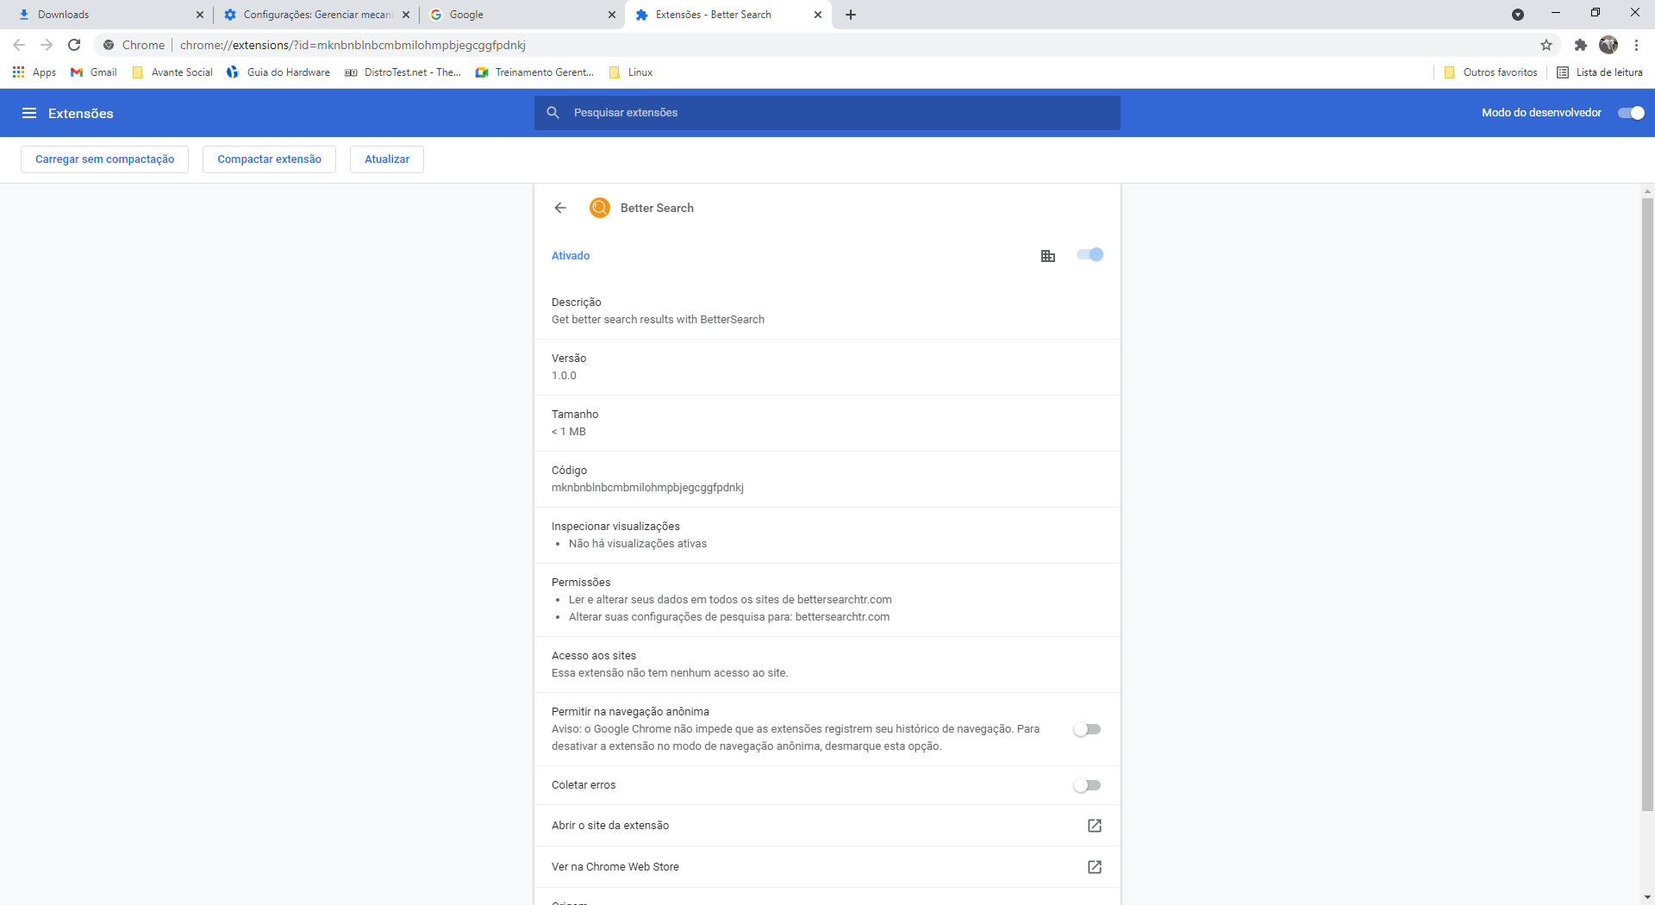The height and width of the screenshot is (905, 1655).
Task: Click the Ativado status label
Action: pos(571,256)
